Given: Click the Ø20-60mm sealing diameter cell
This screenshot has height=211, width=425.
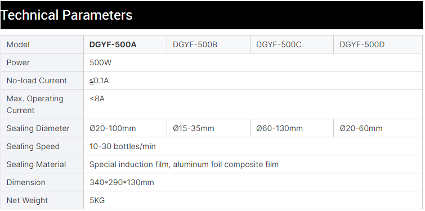Looking at the screenshot, I should 378,128.
